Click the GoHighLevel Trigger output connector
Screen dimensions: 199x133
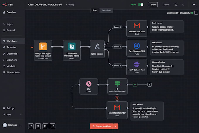click(x=52, y=47)
